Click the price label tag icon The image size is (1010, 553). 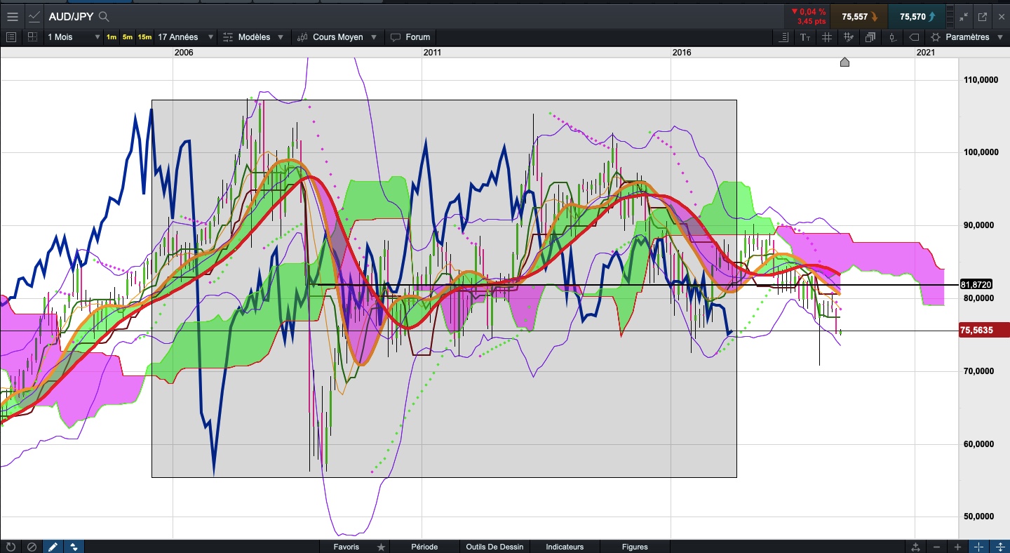click(x=914, y=37)
